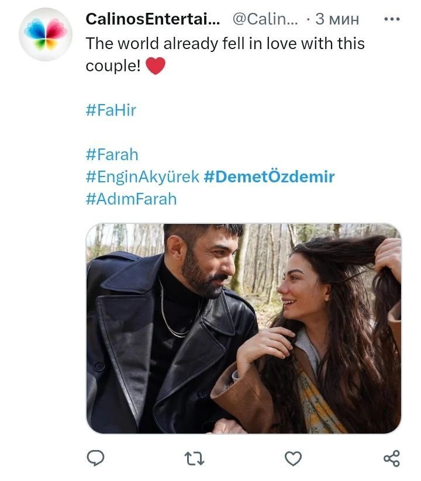Open the CalinosEntertainment profile avatar
The width and height of the screenshot is (421, 481).
pyautogui.click(x=45, y=34)
